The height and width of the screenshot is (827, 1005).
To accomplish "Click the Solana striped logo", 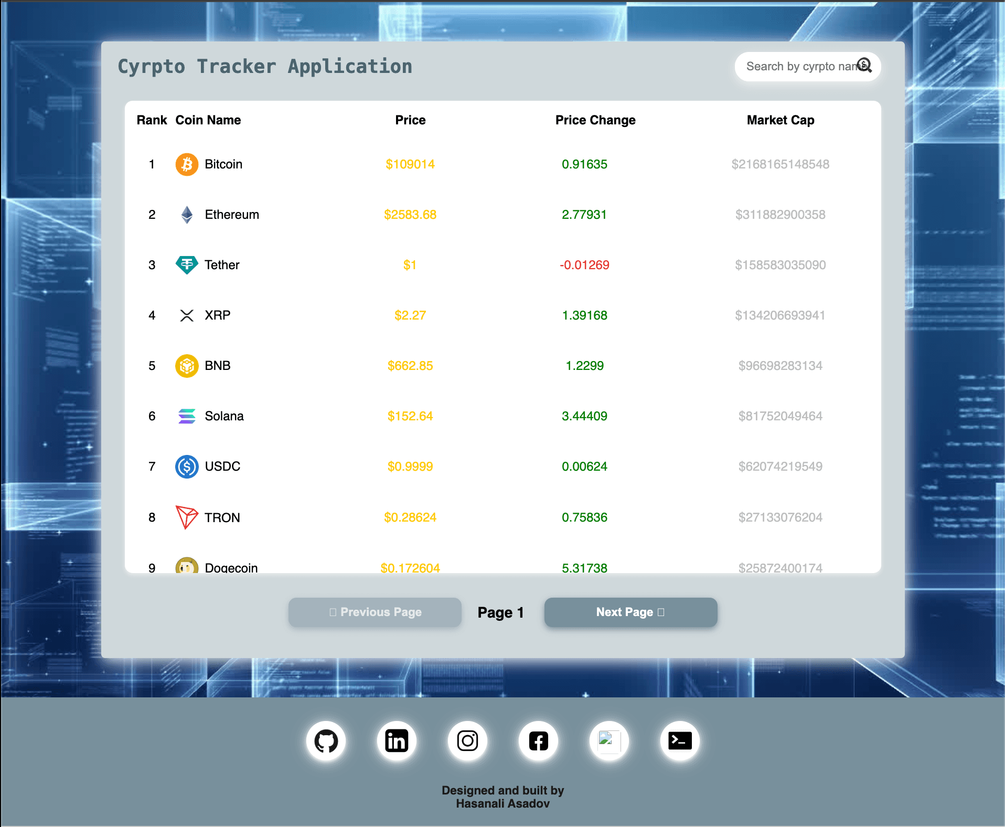I will [x=187, y=416].
